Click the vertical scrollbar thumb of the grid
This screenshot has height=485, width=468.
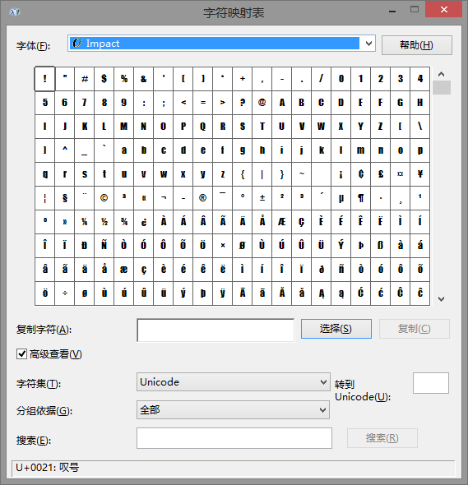pyautogui.click(x=442, y=87)
